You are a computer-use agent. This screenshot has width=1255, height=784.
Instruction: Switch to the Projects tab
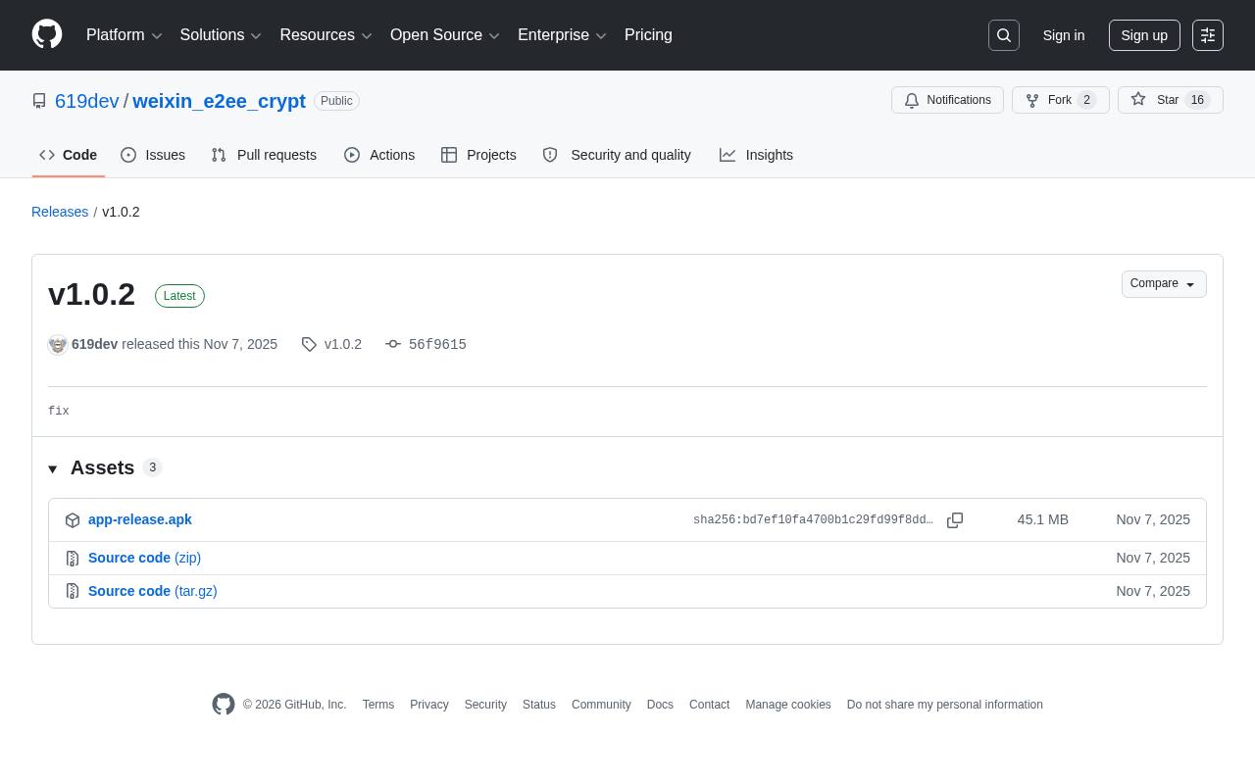click(478, 155)
